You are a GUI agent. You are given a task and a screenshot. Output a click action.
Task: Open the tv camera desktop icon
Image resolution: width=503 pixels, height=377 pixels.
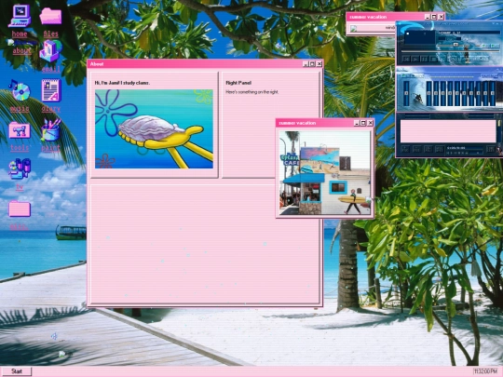[x=20, y=168]
